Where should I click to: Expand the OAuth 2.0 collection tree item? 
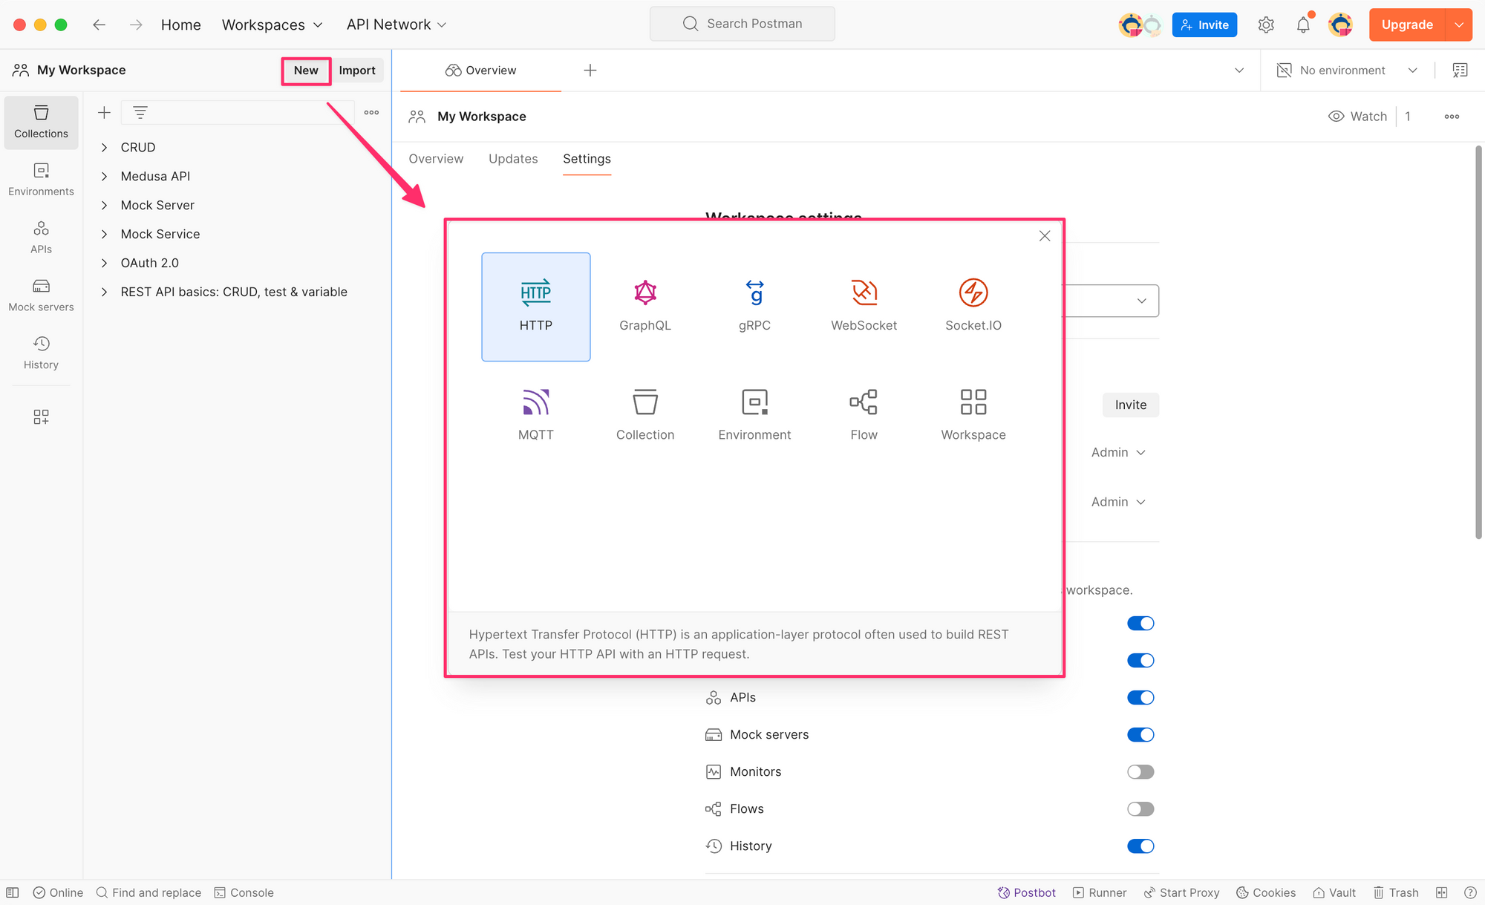click(103, 262)
